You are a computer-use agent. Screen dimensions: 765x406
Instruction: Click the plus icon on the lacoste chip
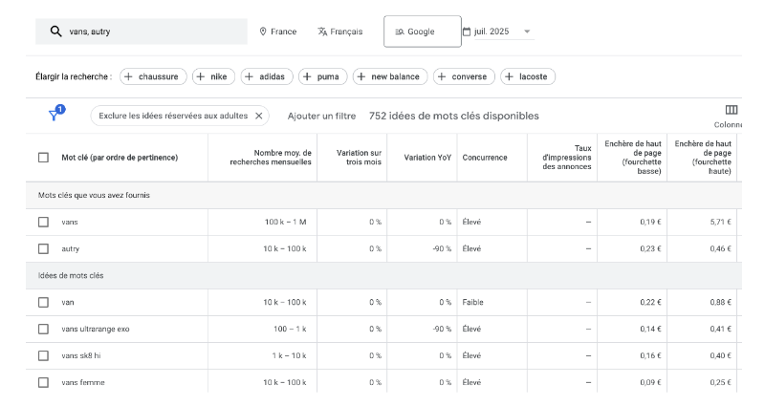[509, 76]
